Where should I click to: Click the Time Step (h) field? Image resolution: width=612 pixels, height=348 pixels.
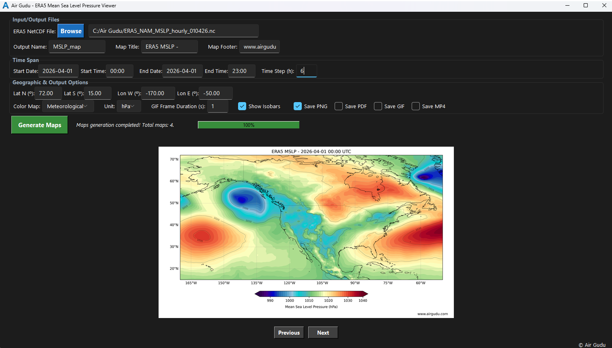307,71
